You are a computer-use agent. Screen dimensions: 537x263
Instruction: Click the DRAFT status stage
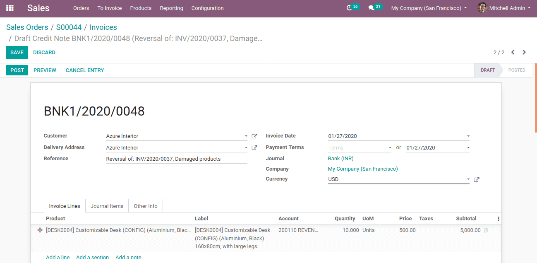[487, 70]
